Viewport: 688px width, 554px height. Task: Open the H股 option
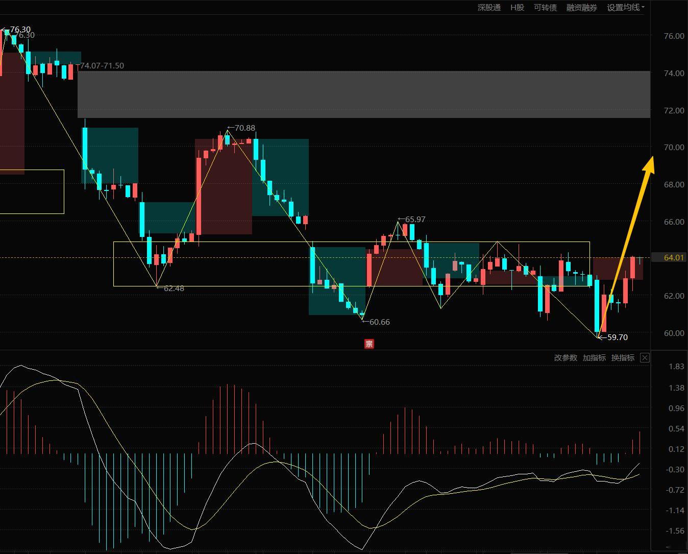tap(517, 8)
